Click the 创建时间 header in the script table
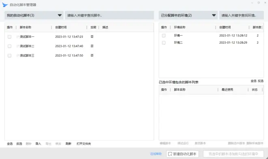 tap(61, 27)
